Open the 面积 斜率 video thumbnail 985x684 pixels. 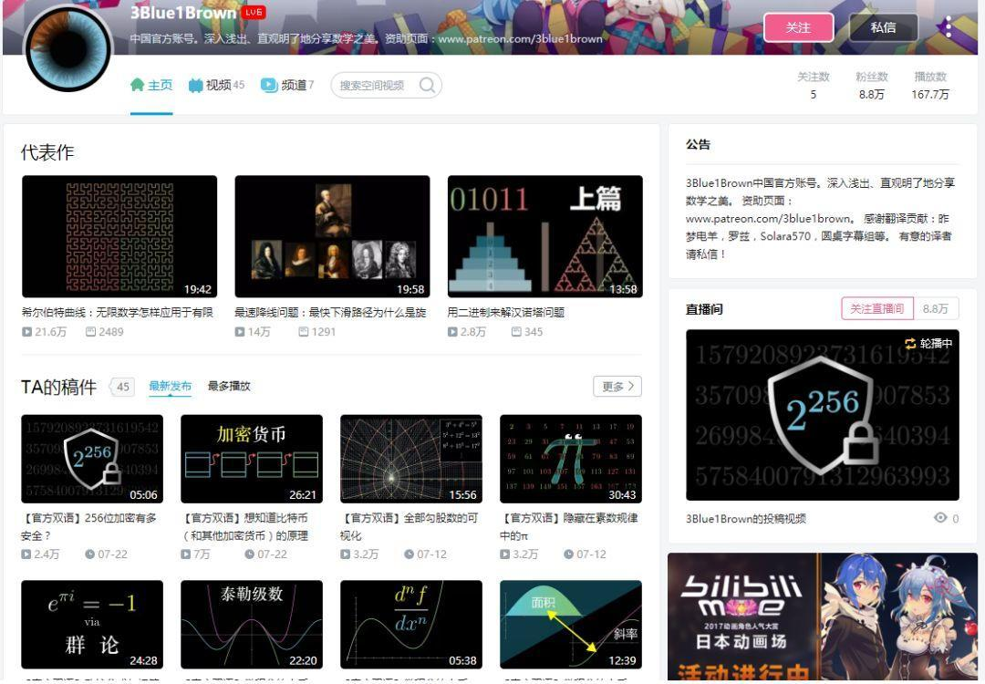coord(571,625)
